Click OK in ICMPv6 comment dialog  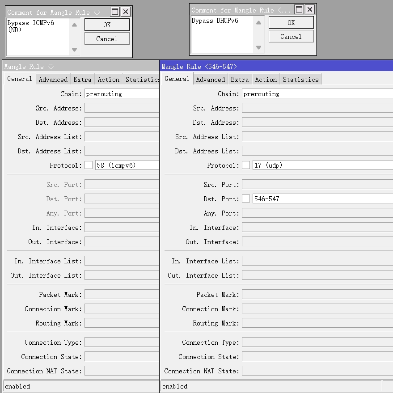click(107, 25)
